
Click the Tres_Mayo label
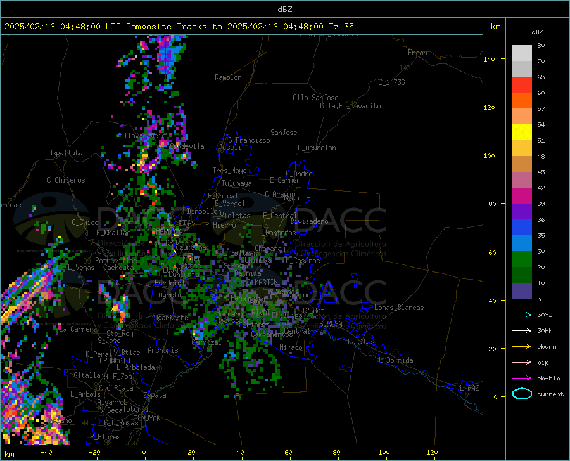tap(229, 171)
